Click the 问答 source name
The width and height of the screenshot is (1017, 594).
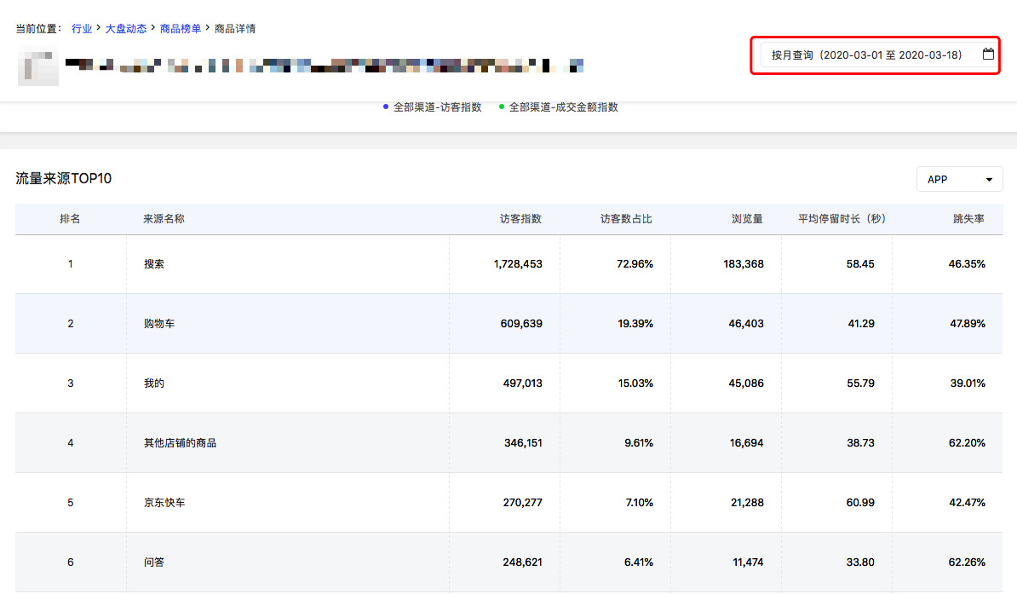[154, 562]
